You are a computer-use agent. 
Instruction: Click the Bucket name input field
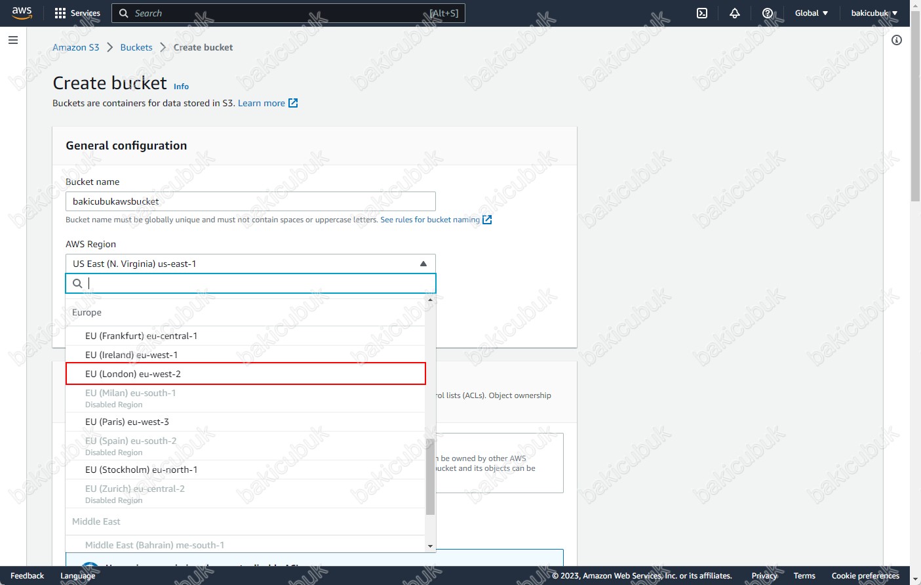click(x=250, y=201)
